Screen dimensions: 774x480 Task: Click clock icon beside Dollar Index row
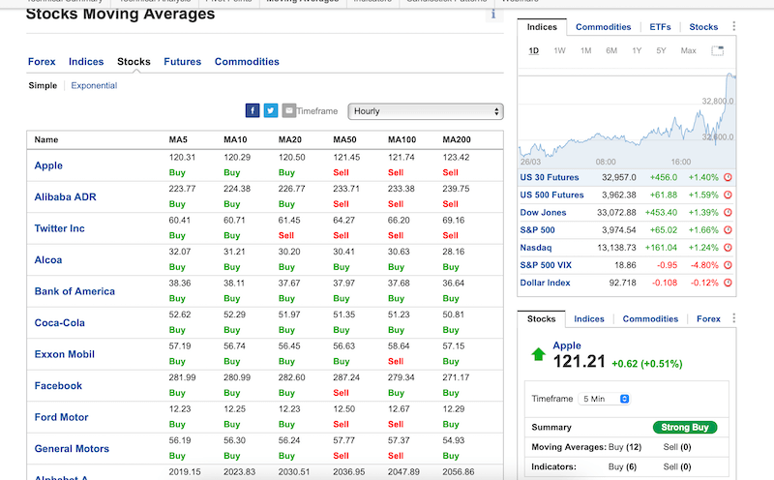click(728, 283)
